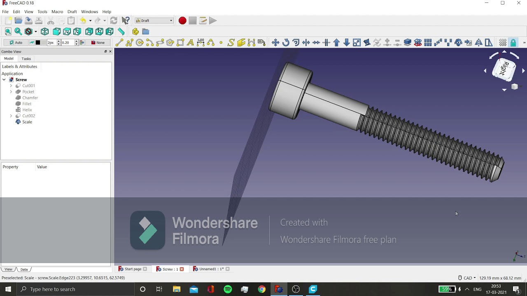
Task: Expand the Pocket tree item
Action: [11, 92]
